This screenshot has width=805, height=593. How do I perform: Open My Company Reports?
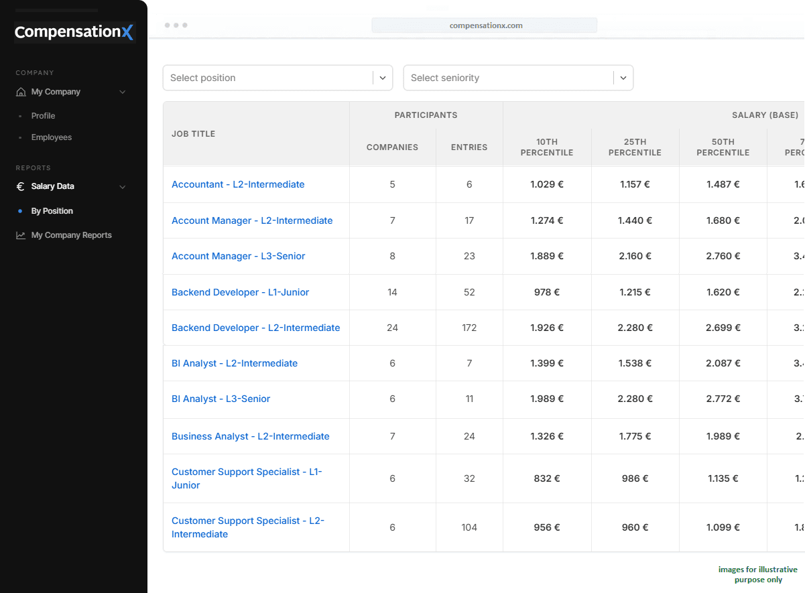pyautogui.click(x=71, y=235)
